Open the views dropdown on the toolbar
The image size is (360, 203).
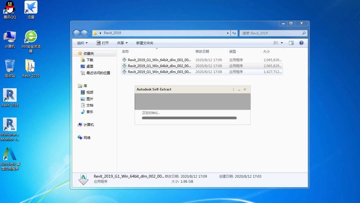pos(278,43)
